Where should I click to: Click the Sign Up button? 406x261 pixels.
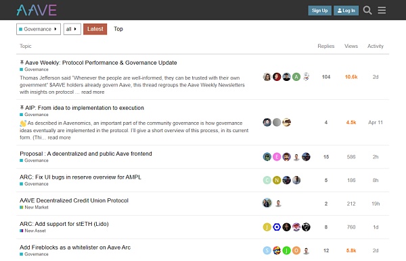point(319,11)
